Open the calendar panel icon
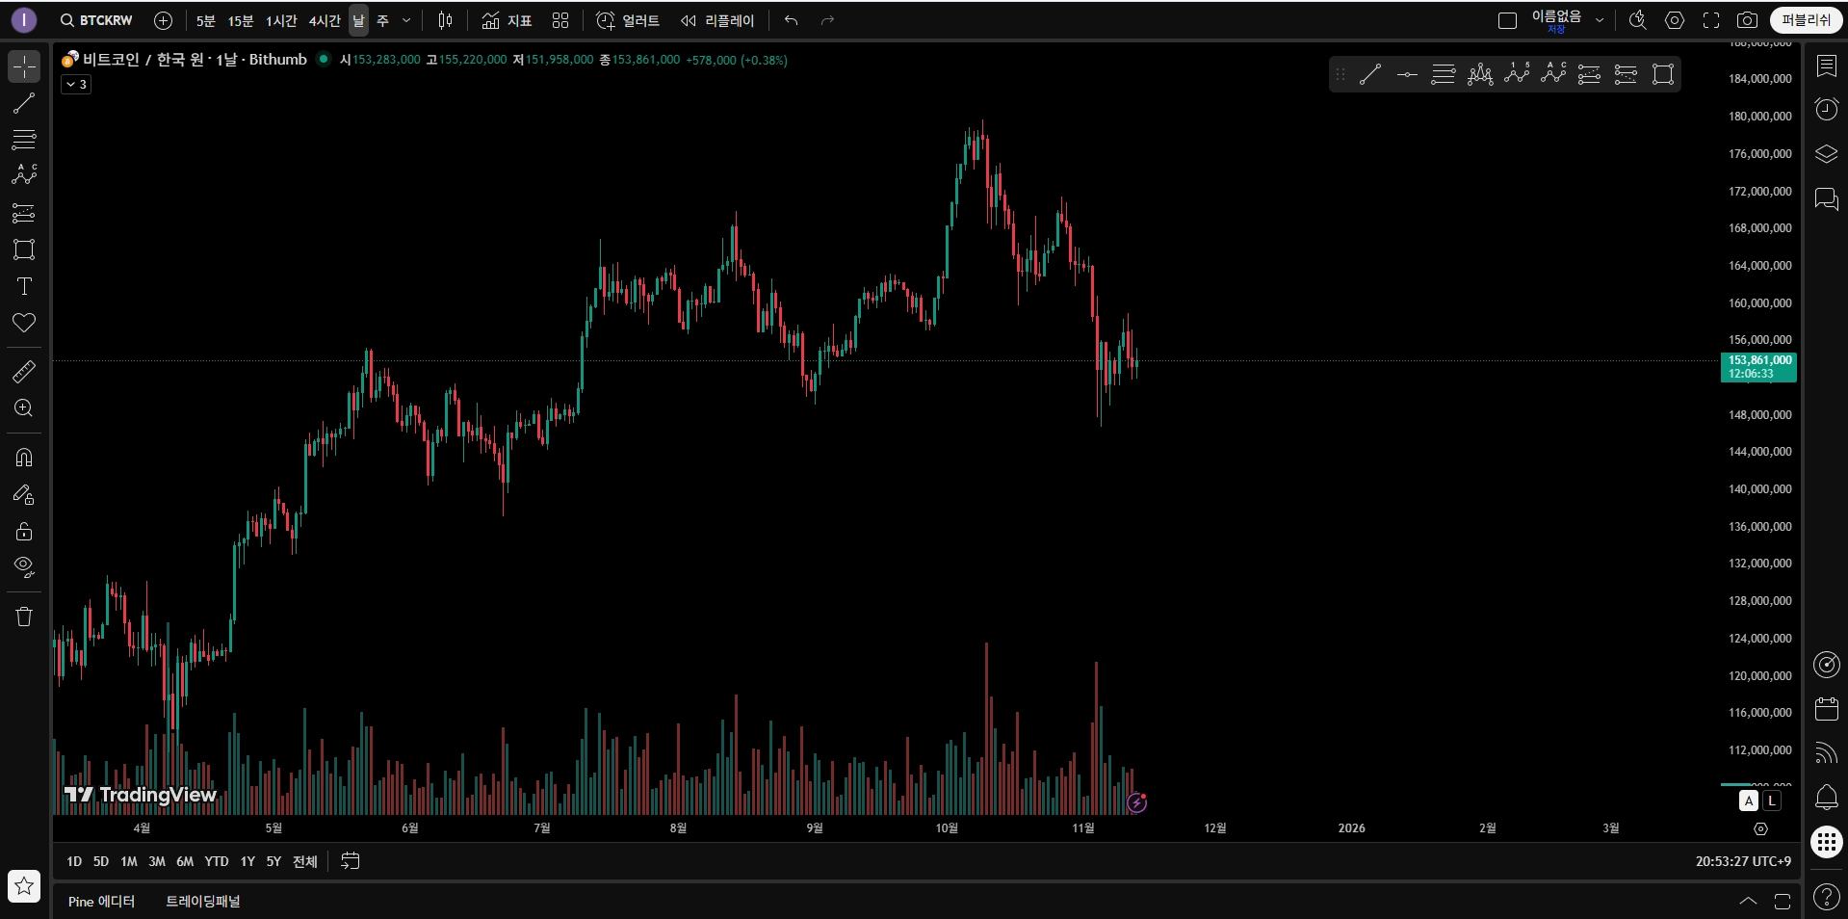This screenshot has width=1848, height=919. [1827, 709]
